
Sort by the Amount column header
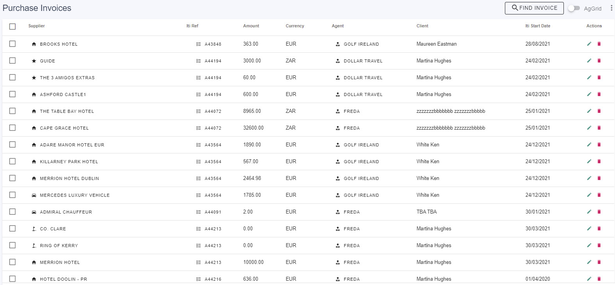(251, 26)
